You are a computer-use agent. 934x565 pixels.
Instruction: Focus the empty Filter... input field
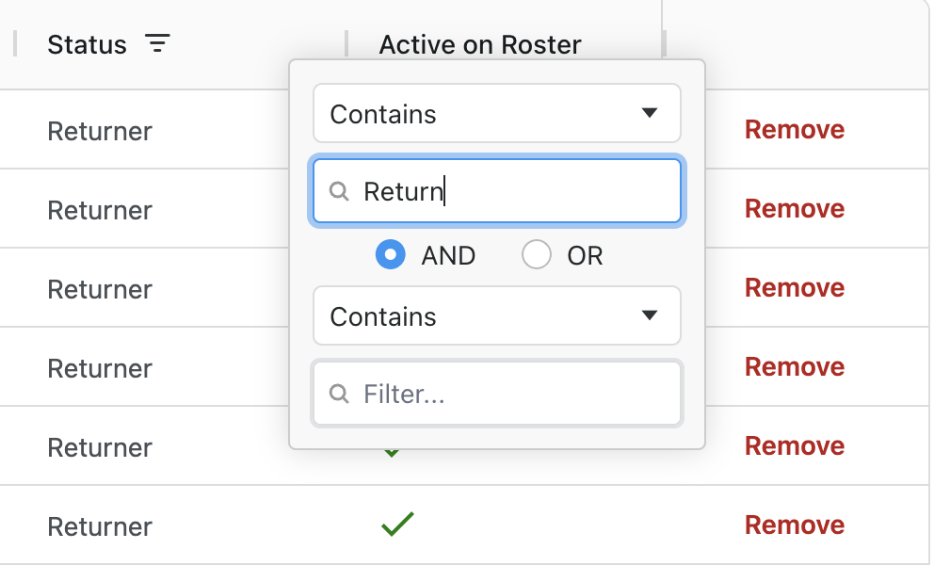[508, 393]
